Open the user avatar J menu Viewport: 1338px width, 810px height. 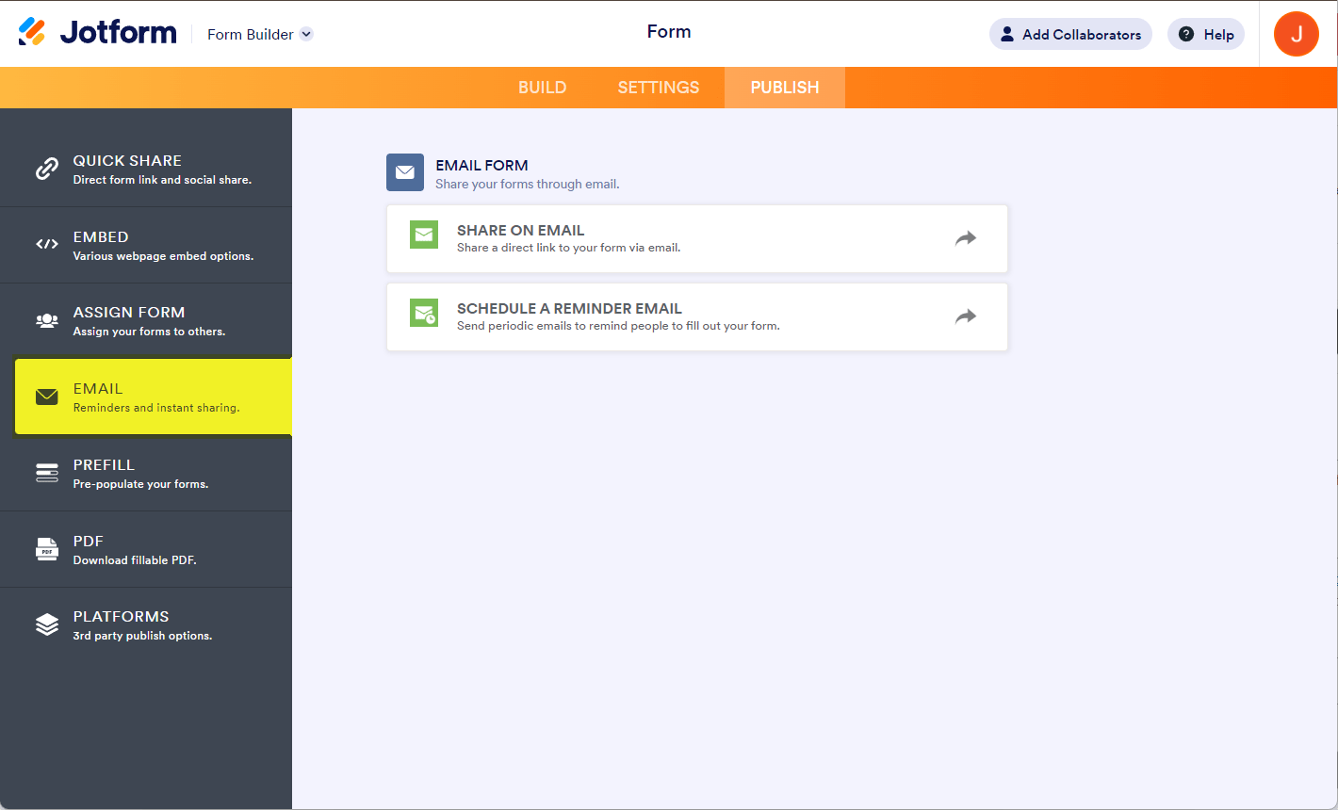[x=1297, y=34]
